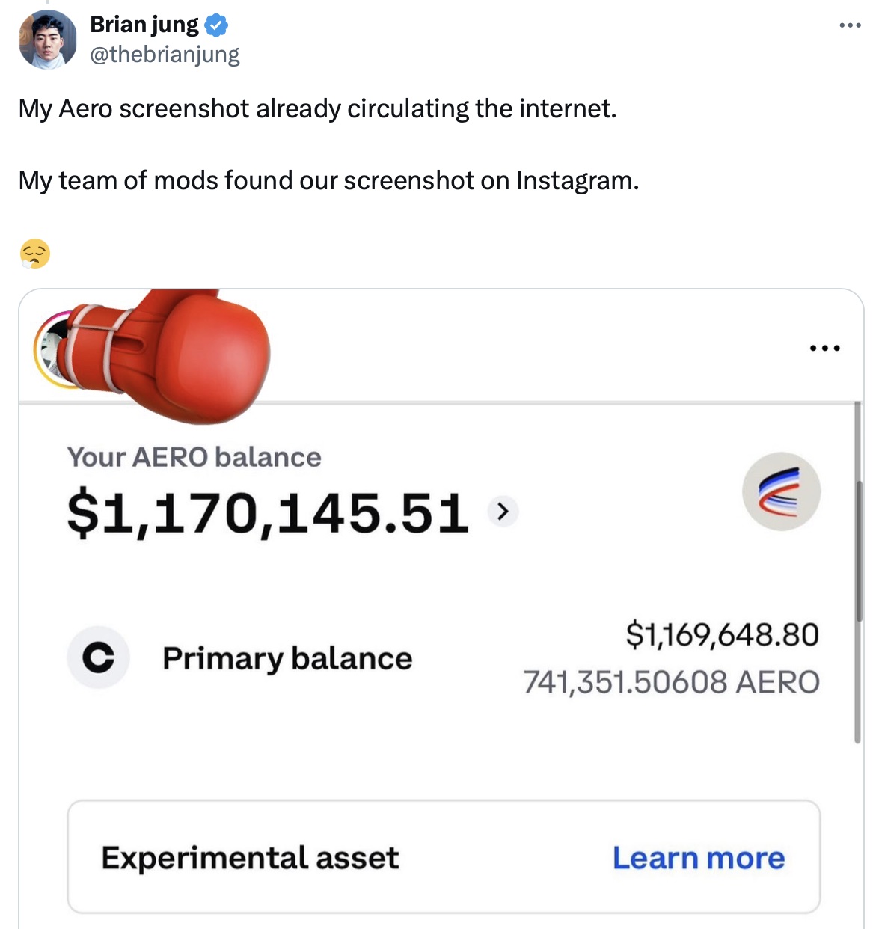This screenshot has width=873, height=929.
Task: Click the Instagram story profile ring
Action: (54, 352)
